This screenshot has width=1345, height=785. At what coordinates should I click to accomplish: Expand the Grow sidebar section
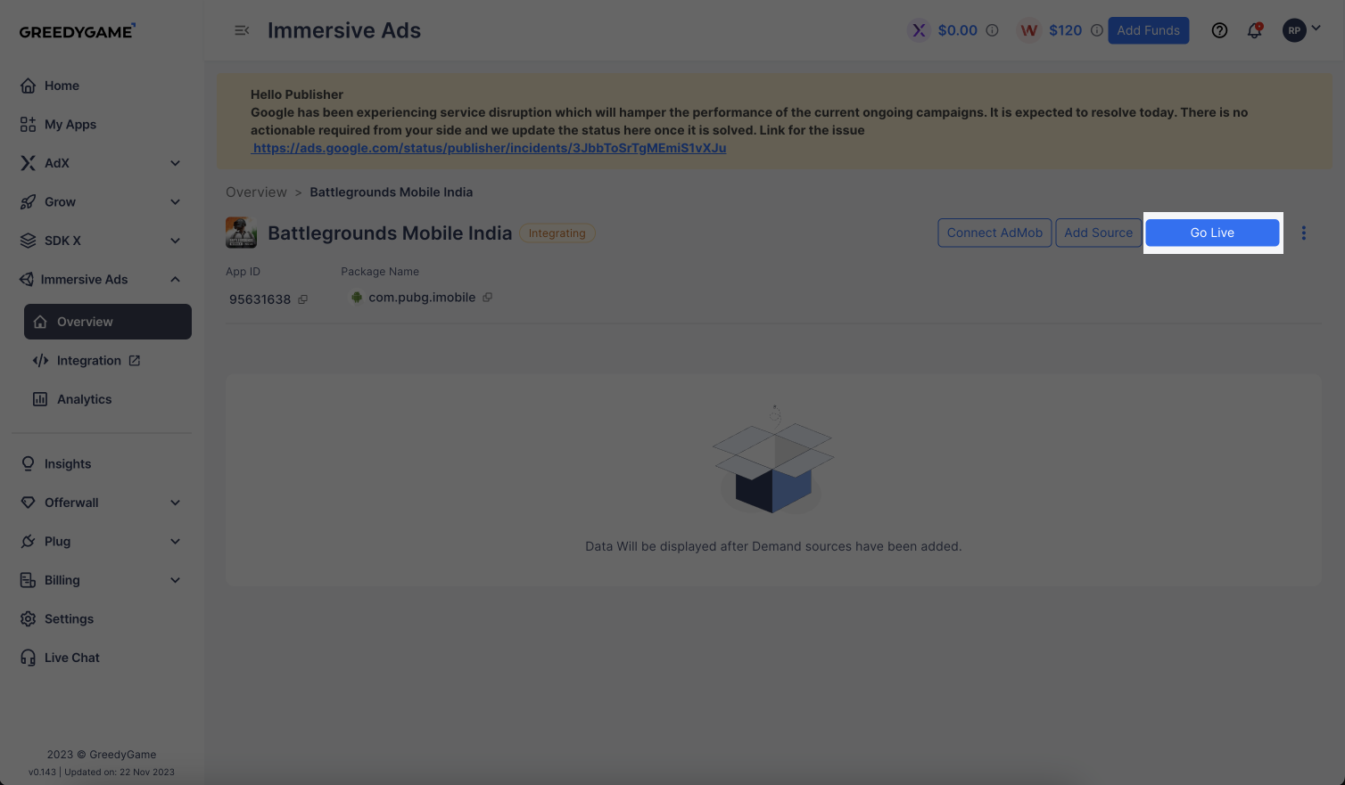coord(175,202)
